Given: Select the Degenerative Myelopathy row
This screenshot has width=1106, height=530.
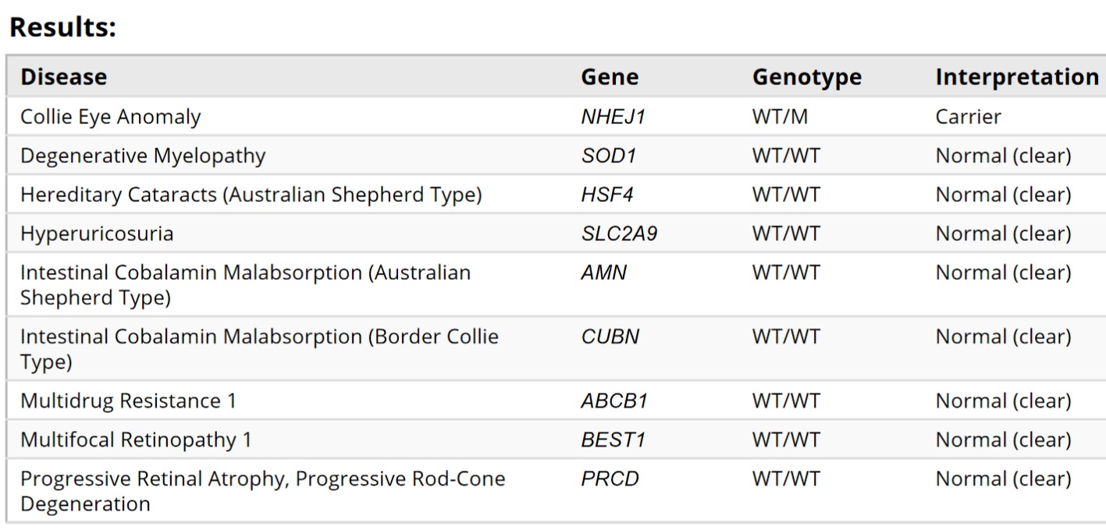Looking at the screenshot, I should pos(556,156).
